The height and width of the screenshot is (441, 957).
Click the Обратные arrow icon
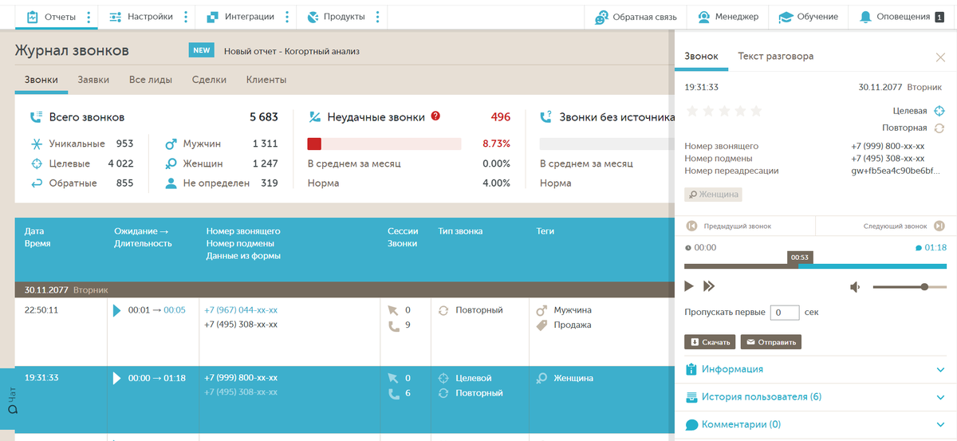point(36,183)
